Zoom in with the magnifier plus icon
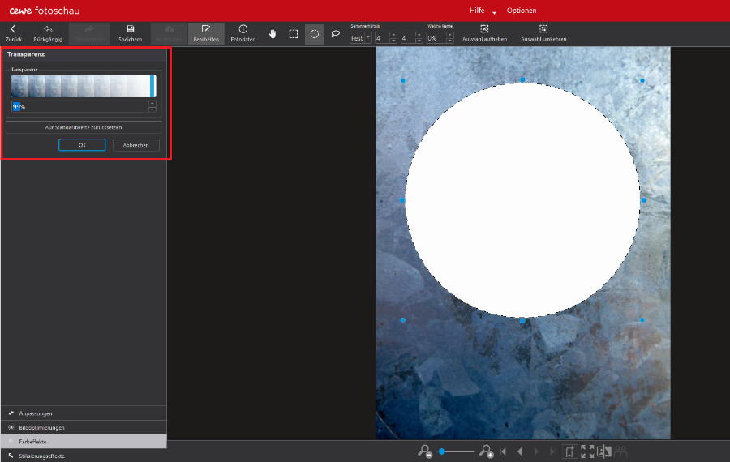 click(x=487, y=451)
